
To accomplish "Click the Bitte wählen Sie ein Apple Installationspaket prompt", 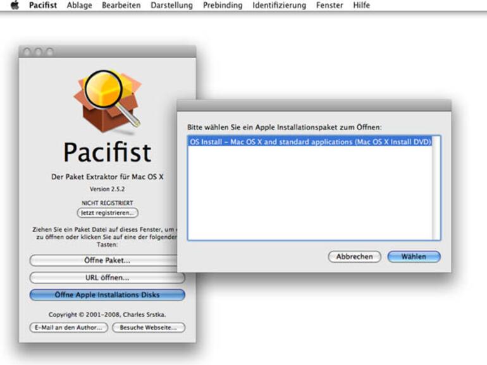I will 284,127.
